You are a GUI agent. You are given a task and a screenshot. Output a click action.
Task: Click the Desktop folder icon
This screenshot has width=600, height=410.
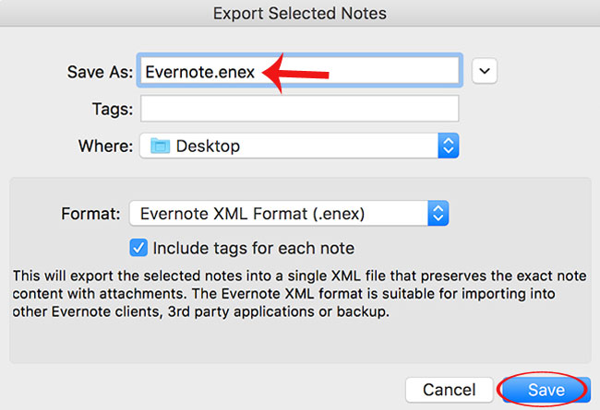click(160, 146)
